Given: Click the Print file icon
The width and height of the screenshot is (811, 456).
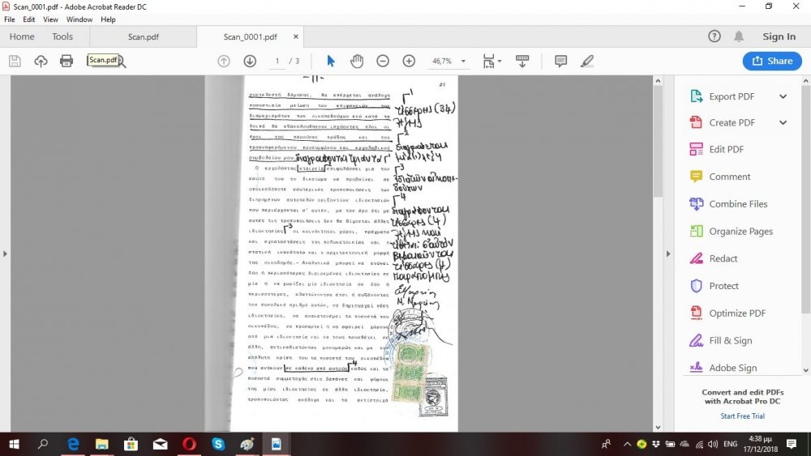Looking at the screenshot, I should [67, 61].
